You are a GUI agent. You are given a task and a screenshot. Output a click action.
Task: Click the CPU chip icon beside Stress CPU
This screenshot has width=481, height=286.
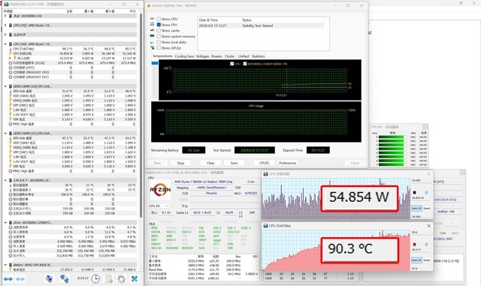click(x=152, y=19)
